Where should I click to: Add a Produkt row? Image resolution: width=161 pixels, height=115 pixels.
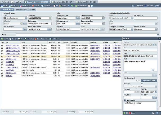pyautogui.click(x=5, y=39)
